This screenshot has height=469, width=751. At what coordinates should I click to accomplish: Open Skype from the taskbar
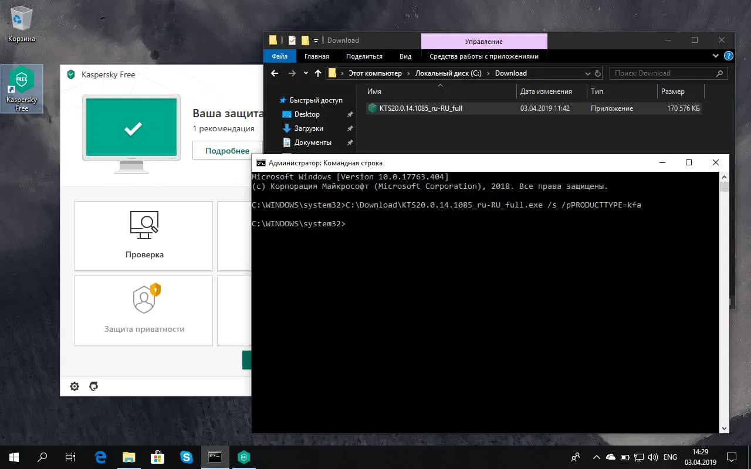[x=187, y=457]
